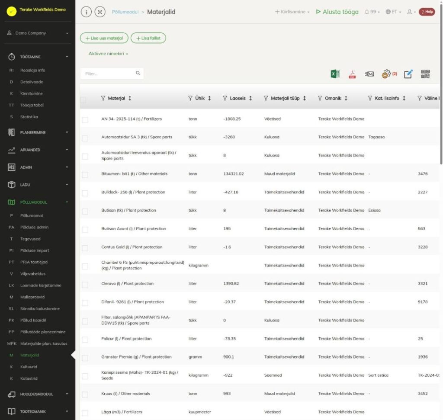Open the ET language dropdown
443x420 pixels.
click(x=393, y=12)
